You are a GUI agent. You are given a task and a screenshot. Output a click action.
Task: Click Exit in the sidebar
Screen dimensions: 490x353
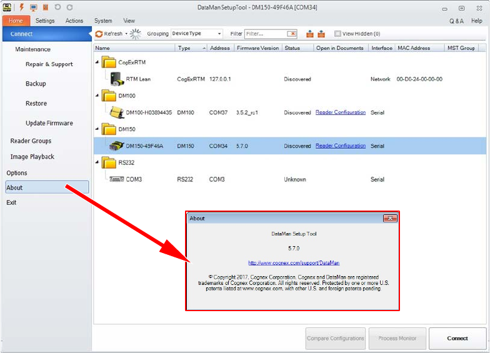(11, 202)
